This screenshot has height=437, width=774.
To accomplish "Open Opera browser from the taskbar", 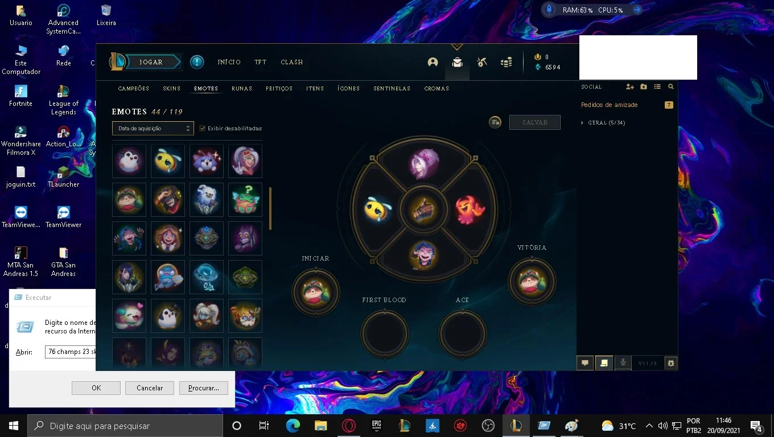I will click(349, 426).
